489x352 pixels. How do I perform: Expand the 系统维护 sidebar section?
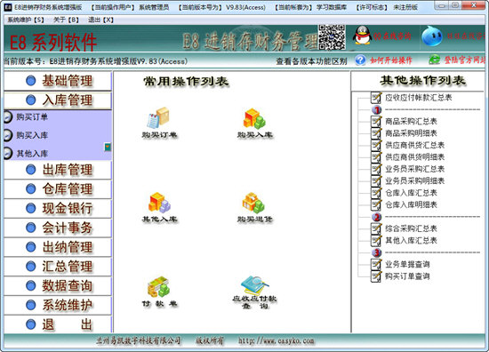pyautogui.click(x=58, y=305)
